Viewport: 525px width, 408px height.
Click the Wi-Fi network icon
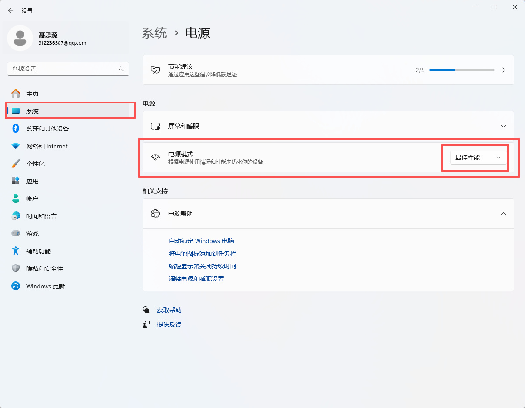pos(16,146)
